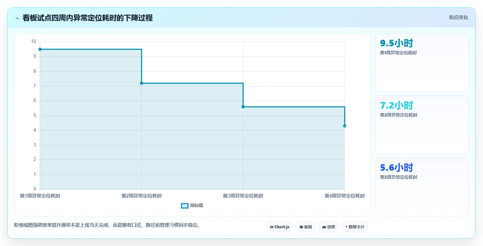Click the week 2 data point at 7.2

point(141,83)
